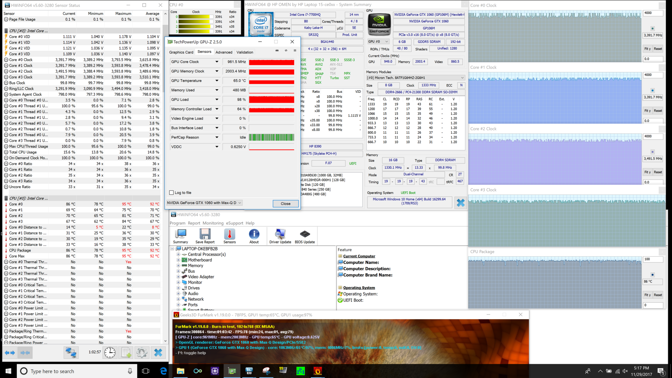Click the blue X icon in System Summary
Viewport: 672px width, 378px height.
tap(461, 203)
